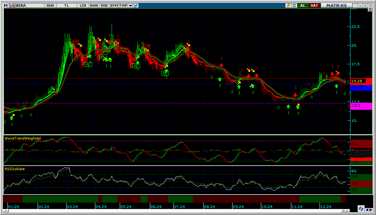Click the 01.24 date axis label
The height and width of the screenshot is (215, 376).
coord(13,207)
